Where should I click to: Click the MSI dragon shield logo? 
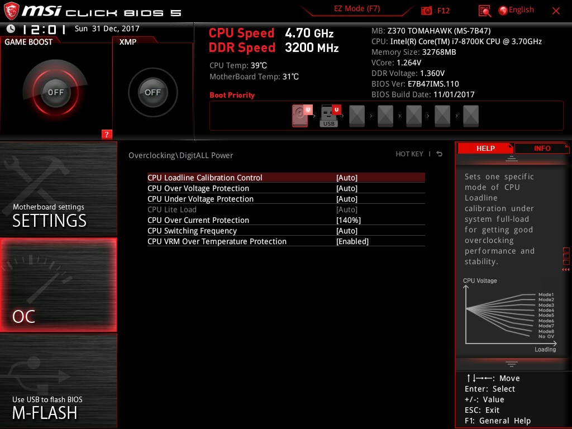pyautogui.click(x=11, y=11)
